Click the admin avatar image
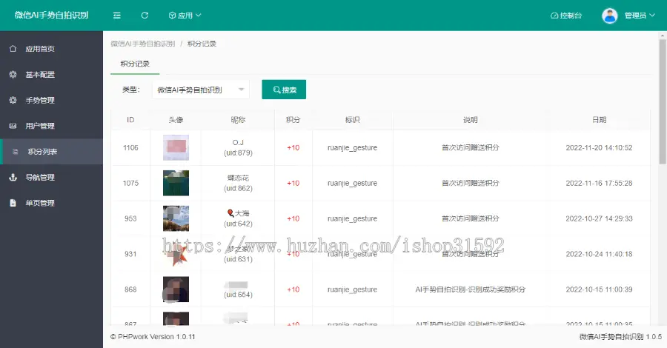Screen dimensions: 667x348 [610, 16]
